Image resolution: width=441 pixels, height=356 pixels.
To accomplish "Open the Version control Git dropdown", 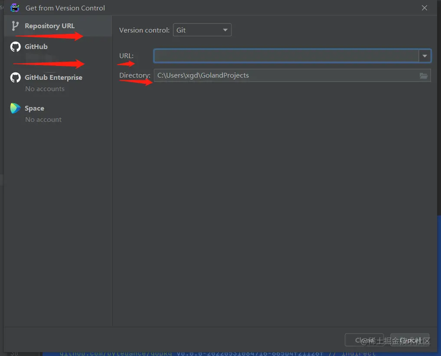I will pos(202,30).
